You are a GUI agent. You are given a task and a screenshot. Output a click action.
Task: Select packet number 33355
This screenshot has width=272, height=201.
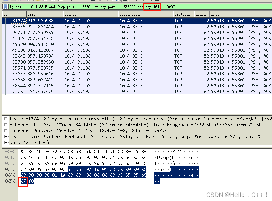coord(137,27)
